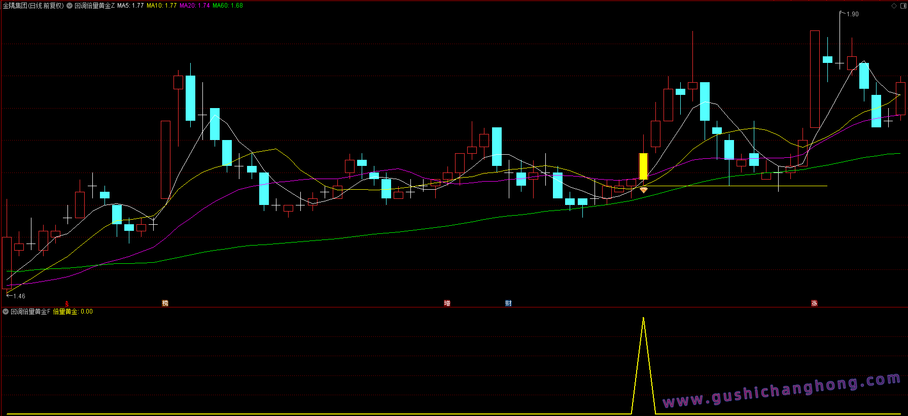Click the 增 event marker icon
908x416 pixels.
[447, 303]
